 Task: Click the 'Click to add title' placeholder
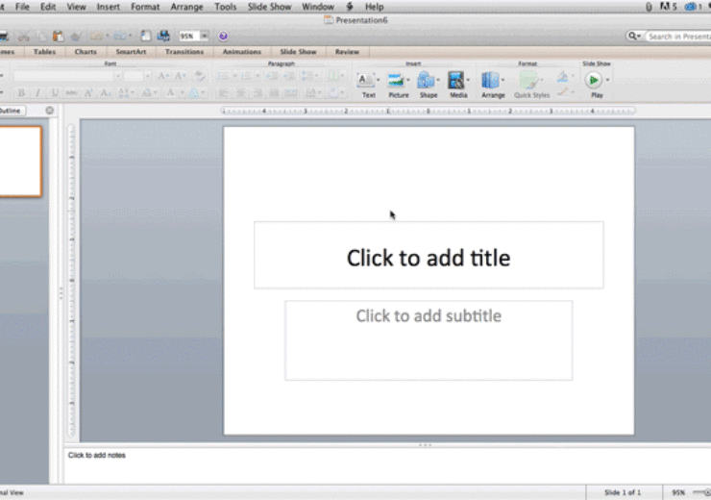(x=429, y=257)
